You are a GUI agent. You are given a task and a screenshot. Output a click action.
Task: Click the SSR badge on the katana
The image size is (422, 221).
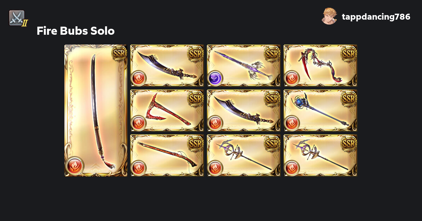coord(119,53)
